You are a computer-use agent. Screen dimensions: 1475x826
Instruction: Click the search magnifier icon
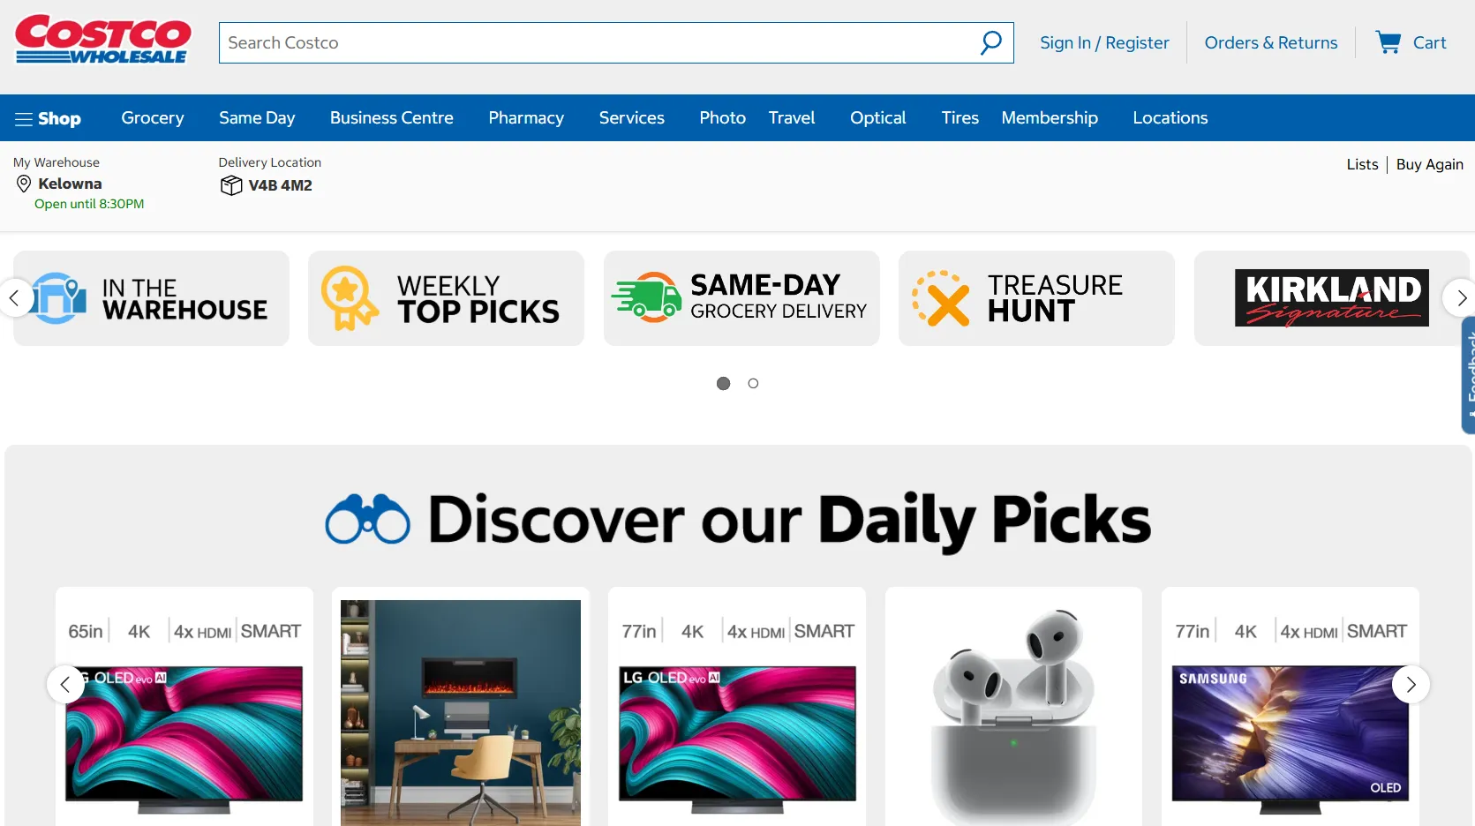coord(991,42)
